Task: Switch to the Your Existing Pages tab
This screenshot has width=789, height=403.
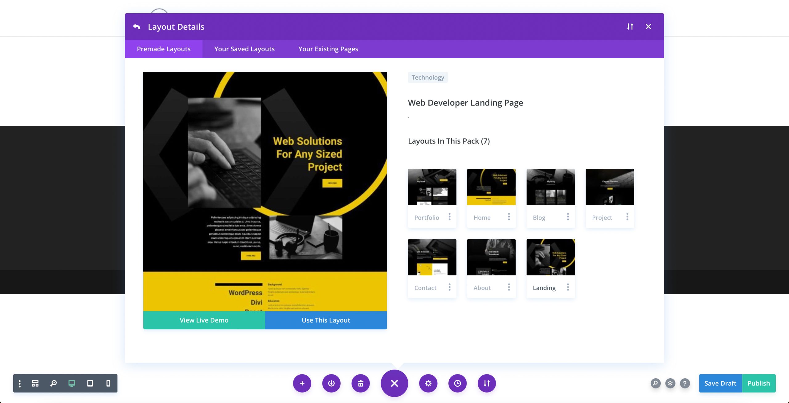Action: point(328,49)
